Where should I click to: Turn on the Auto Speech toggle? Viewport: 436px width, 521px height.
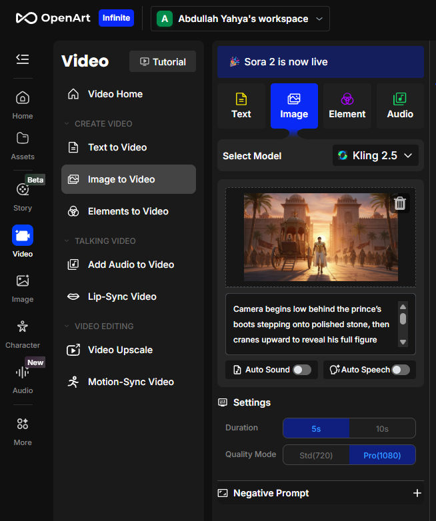(x=400, y=370)
